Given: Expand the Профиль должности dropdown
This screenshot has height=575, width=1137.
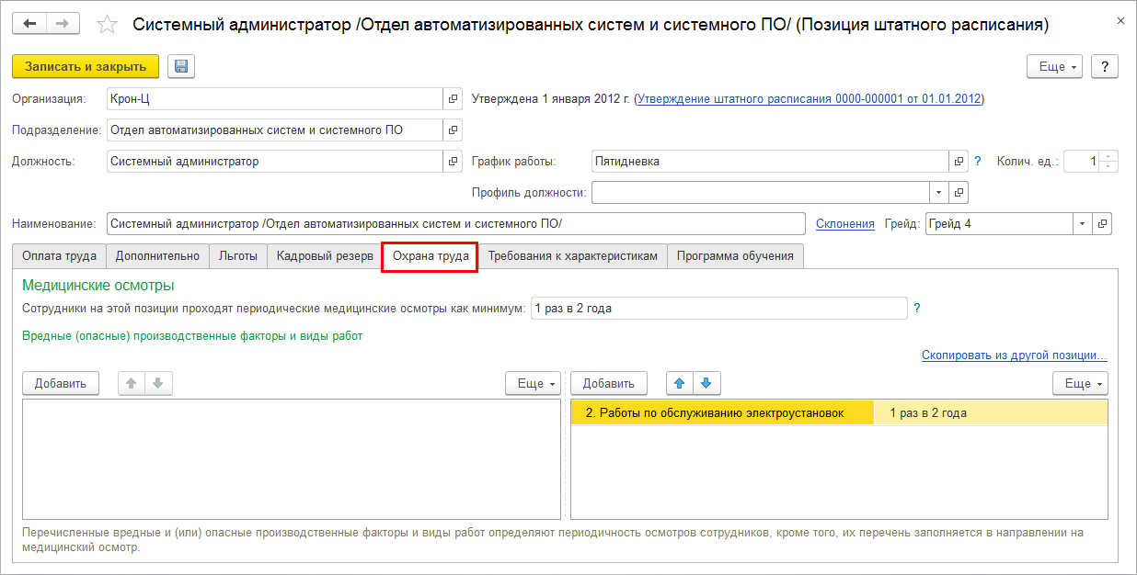Looking at the screenshot, I should (x=940, y=193).
